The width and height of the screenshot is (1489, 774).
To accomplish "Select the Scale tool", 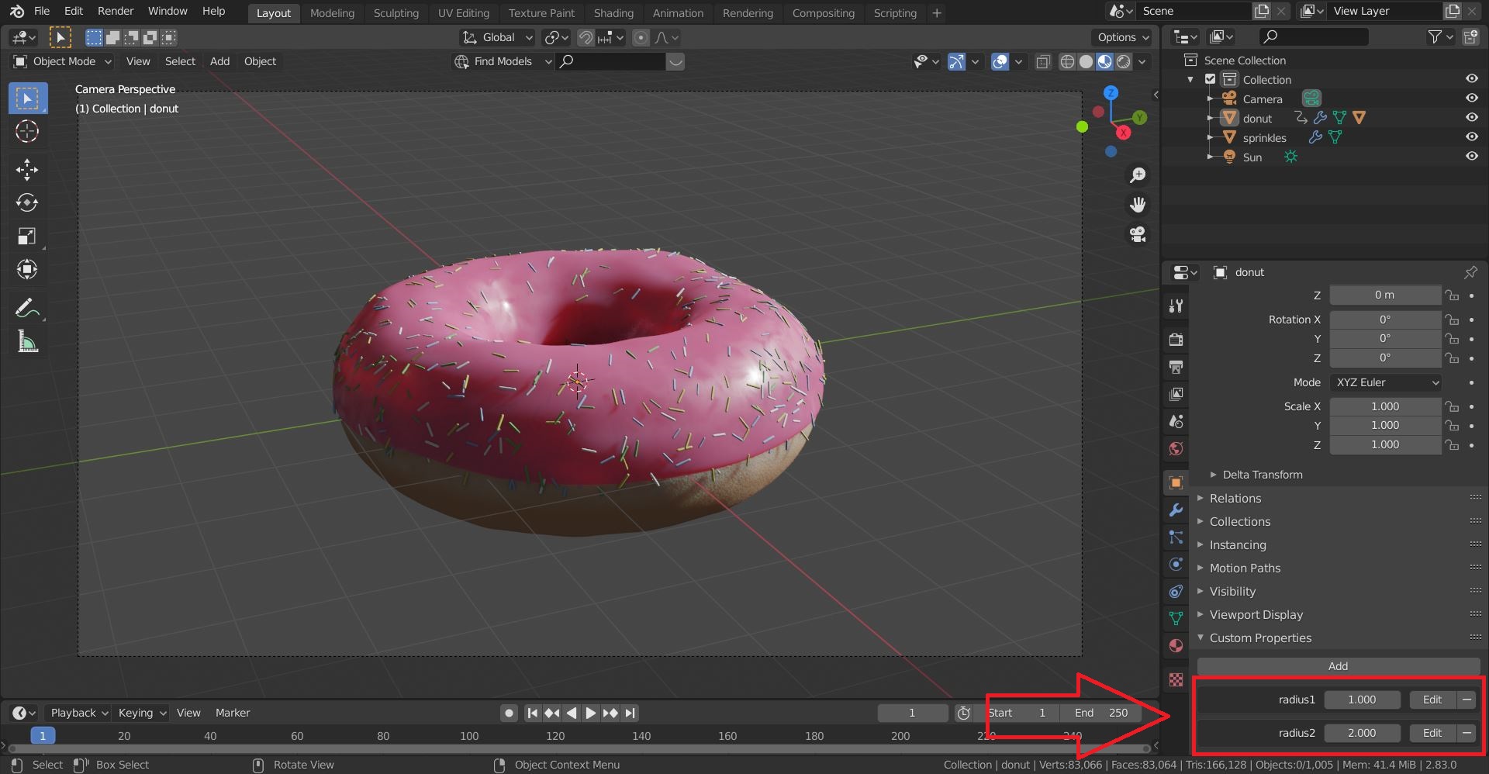I will 27,237.
